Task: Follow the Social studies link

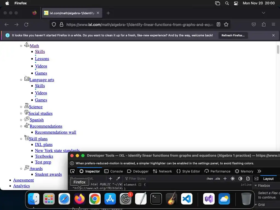Action: [x=40, y=113]
